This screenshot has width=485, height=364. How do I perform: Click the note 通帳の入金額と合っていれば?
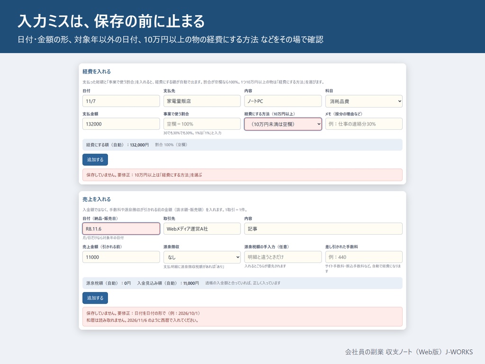243,283
